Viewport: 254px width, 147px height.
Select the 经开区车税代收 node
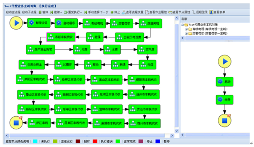pyautogui.click(x=69, y=80)
